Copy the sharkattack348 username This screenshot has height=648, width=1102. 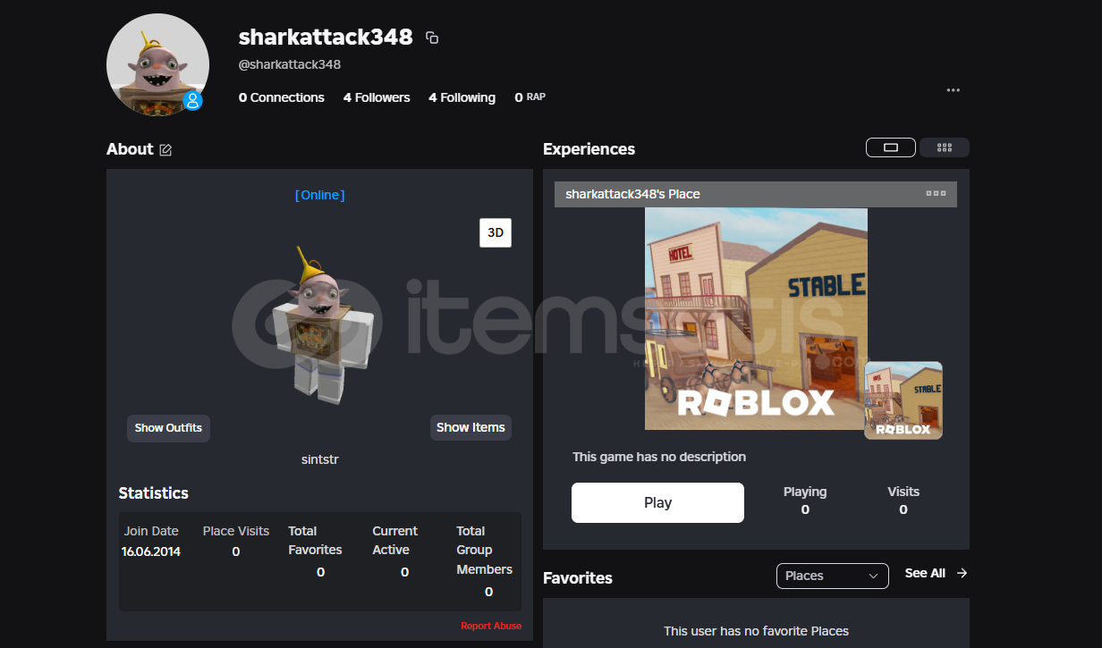tap(432, 38)
